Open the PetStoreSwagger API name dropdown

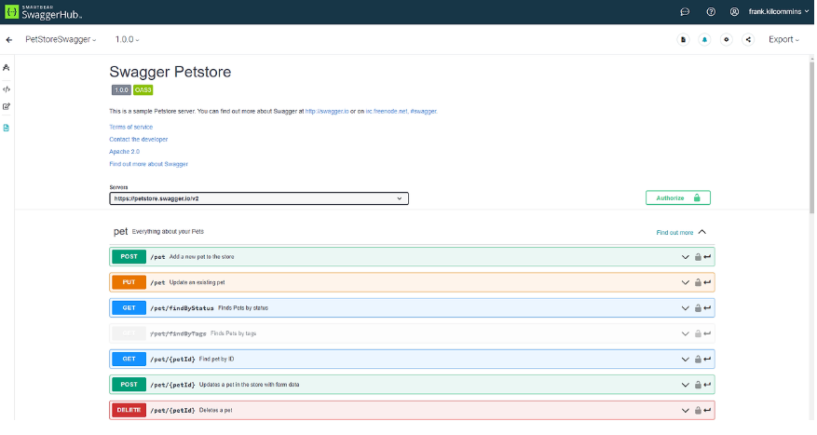click(x=61, y=40)
